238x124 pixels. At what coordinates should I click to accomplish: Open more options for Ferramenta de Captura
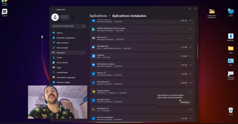(190, 65)
